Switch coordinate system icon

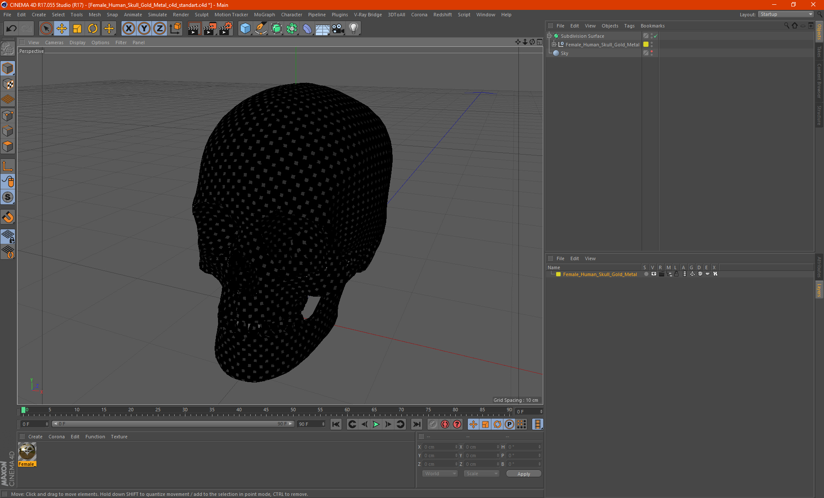click(175, 29)
